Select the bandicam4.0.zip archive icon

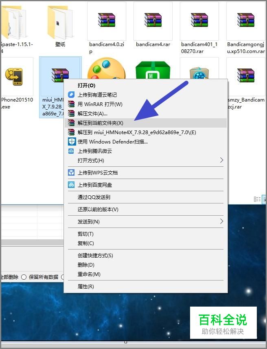point(107,20)
